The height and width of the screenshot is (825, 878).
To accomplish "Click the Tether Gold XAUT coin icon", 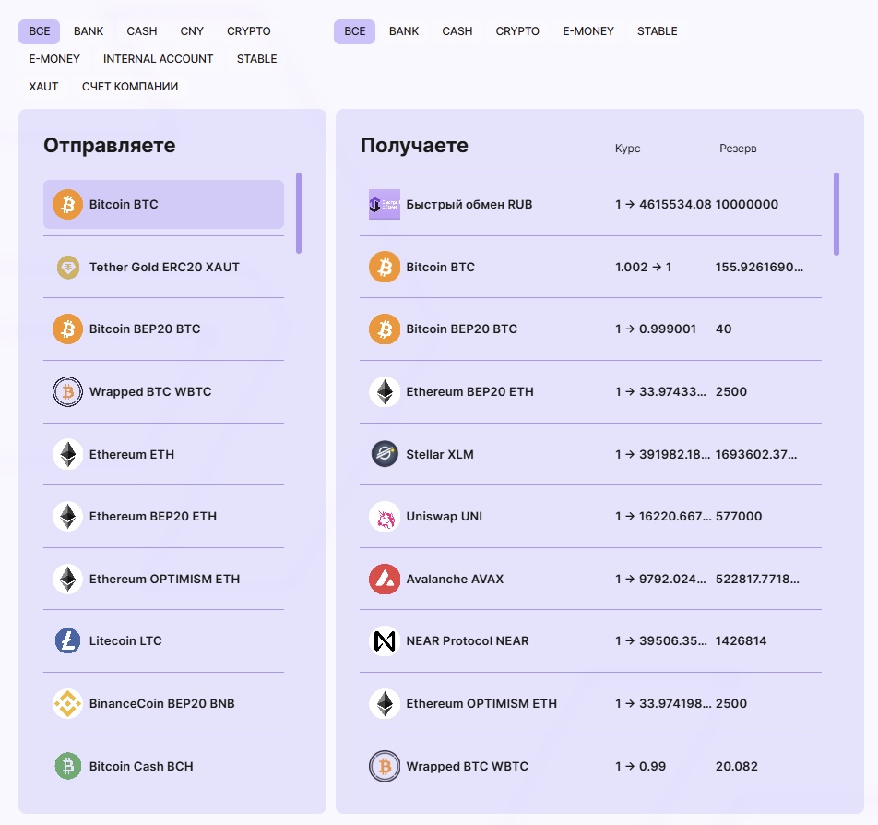I will coord(67,268).
